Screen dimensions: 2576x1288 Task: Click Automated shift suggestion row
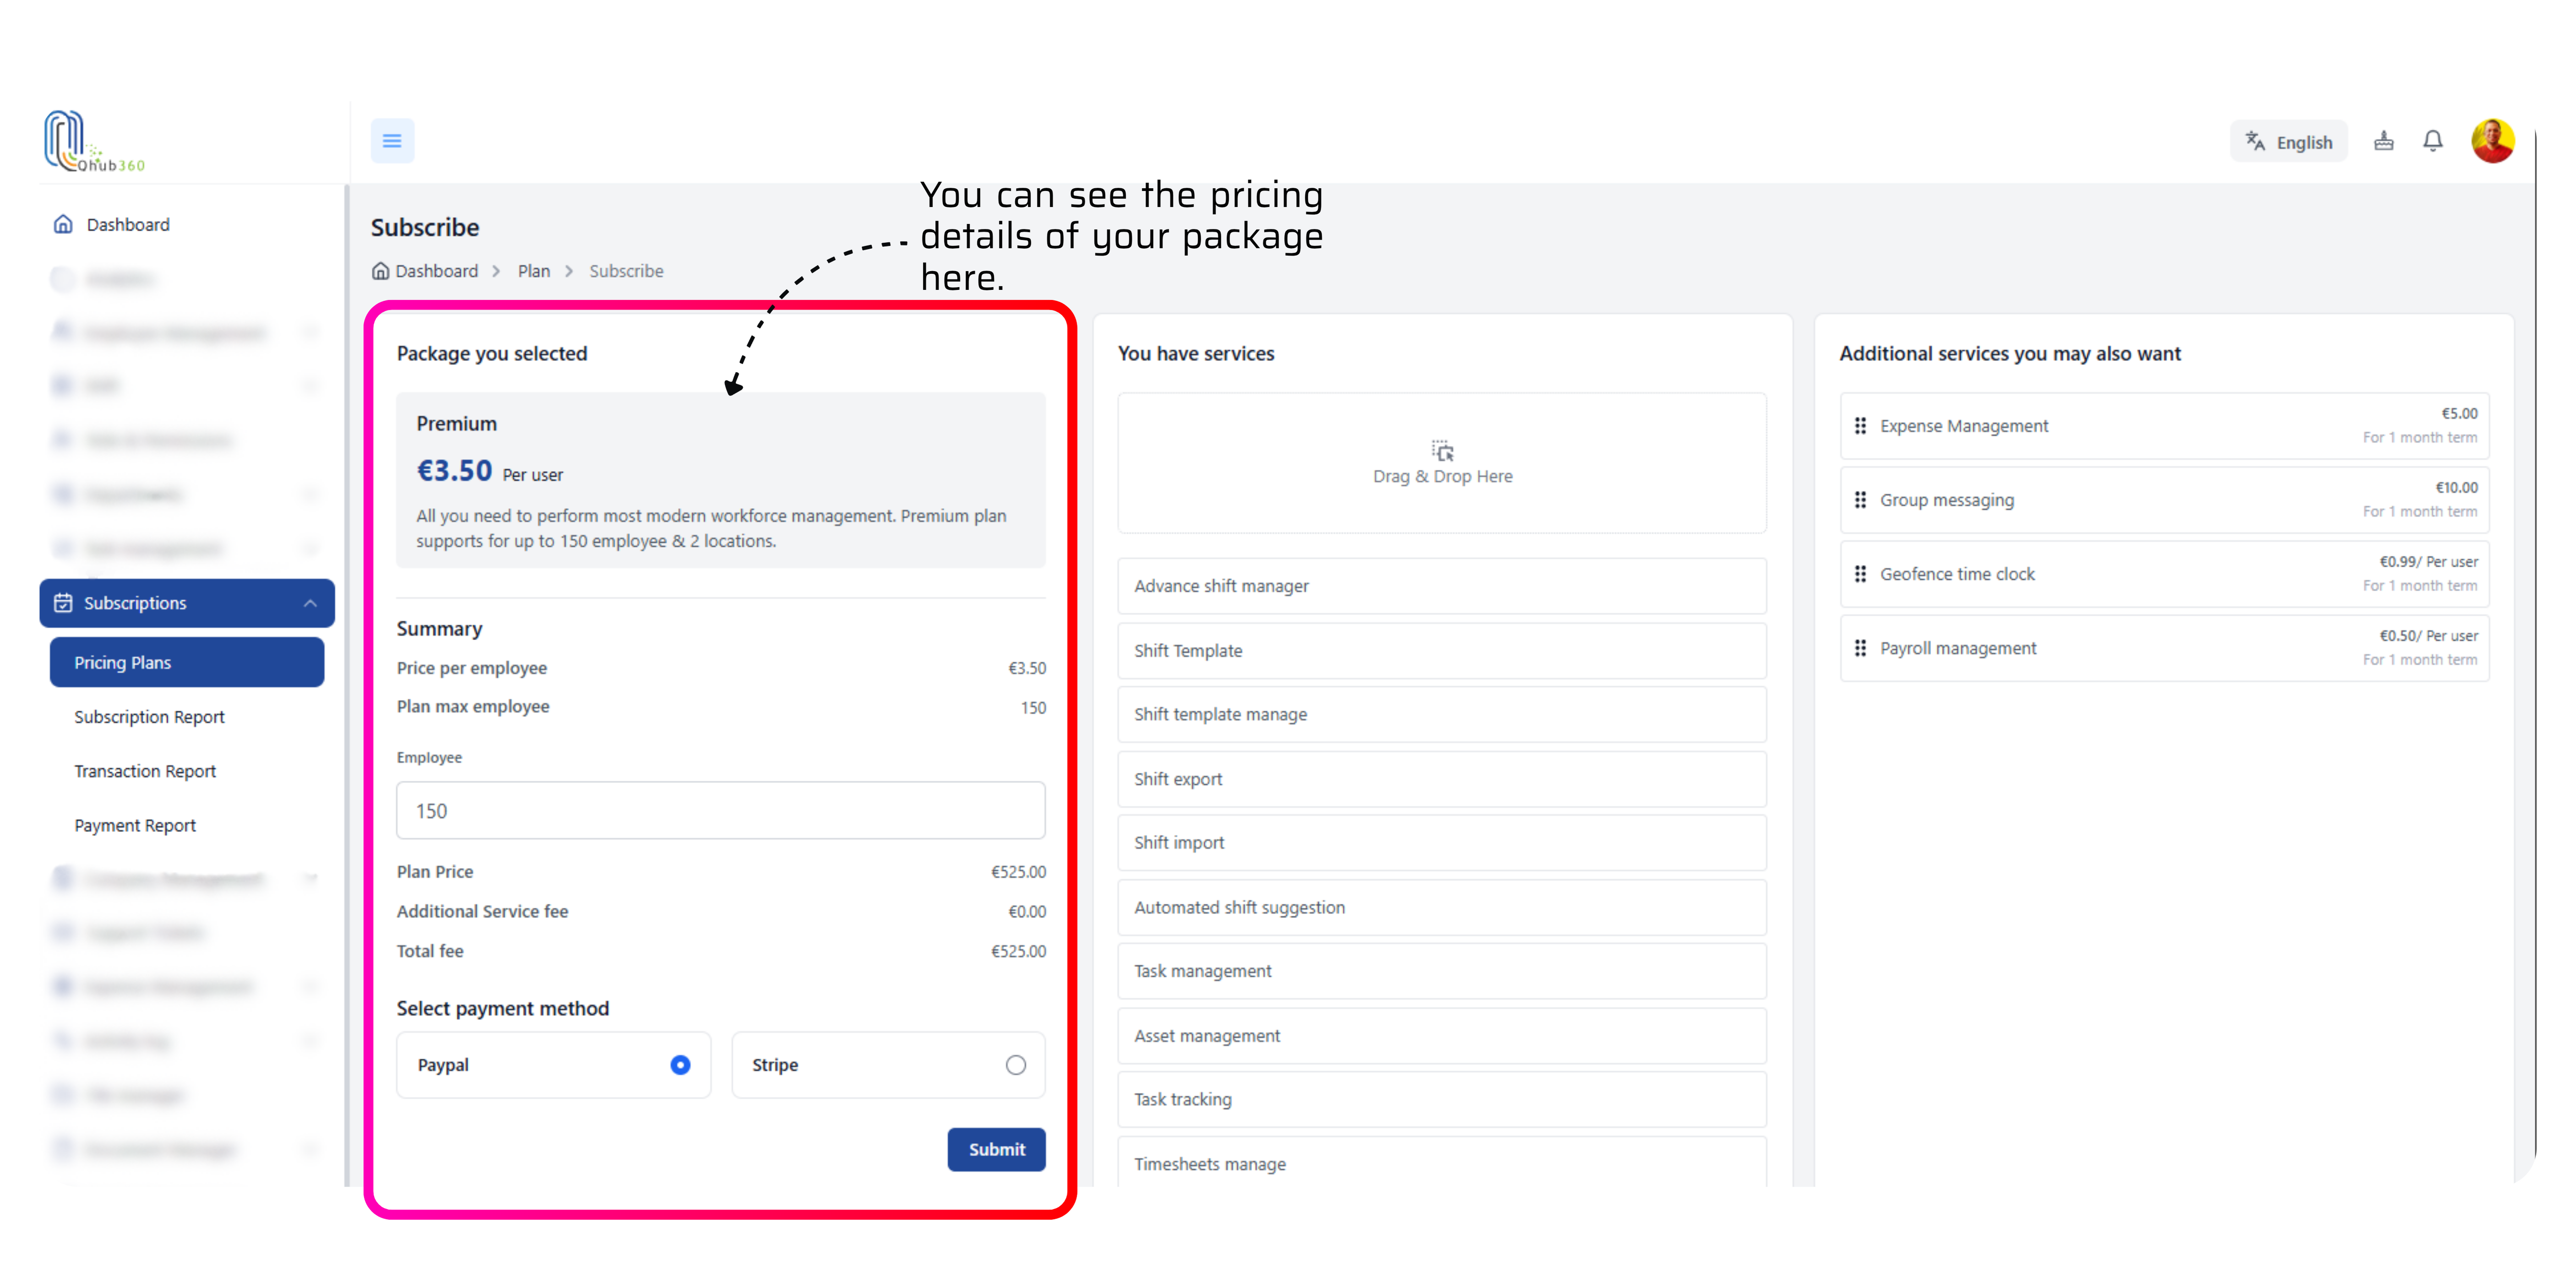[x=1442, y=907]
